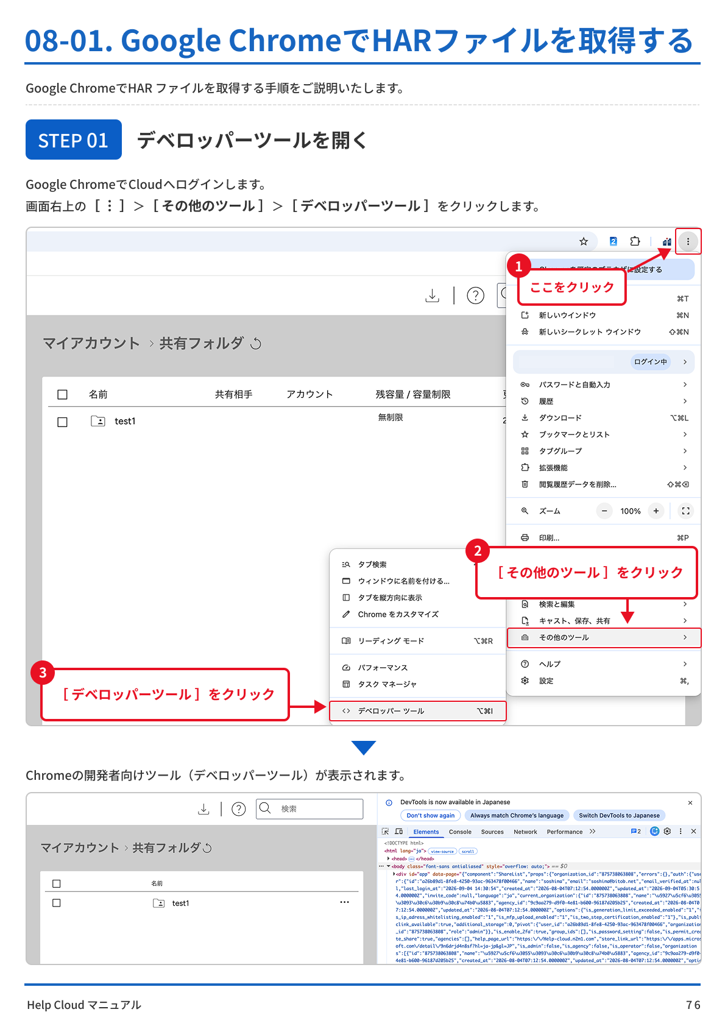Expand the <head> node triangle in Elements
Screen dimensions: 725x1026
point(388,858)
